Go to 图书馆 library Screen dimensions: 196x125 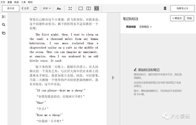pos(11,8)
